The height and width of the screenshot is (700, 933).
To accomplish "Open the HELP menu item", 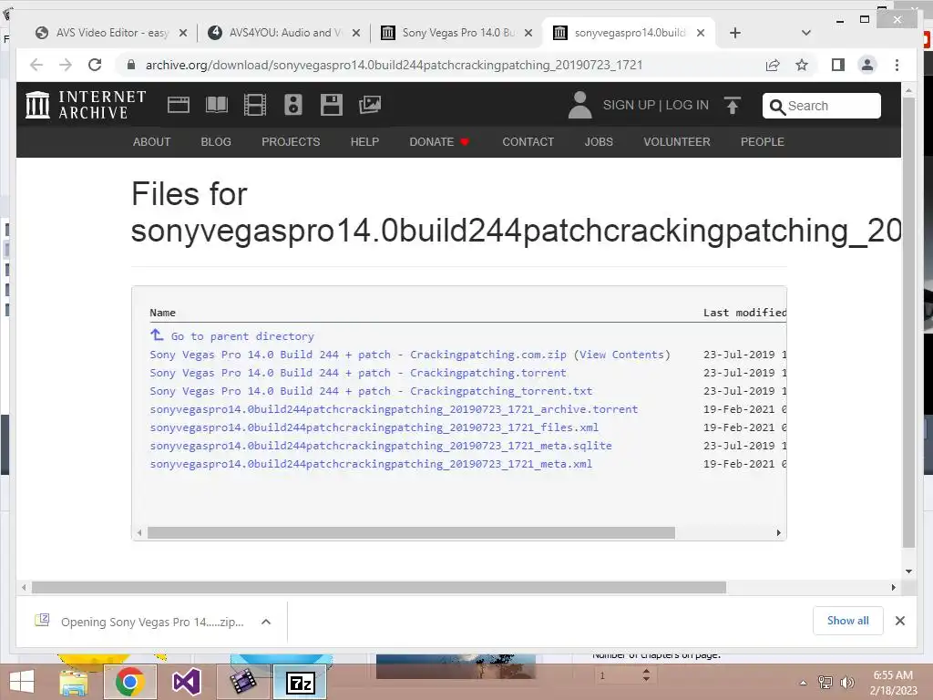I will tap(364, 141).
